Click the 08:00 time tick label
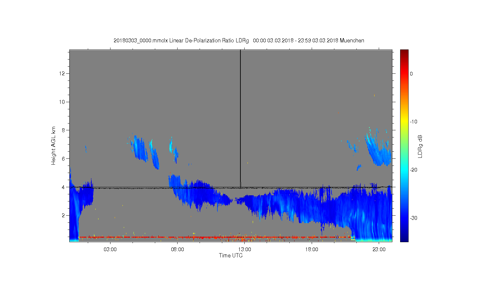The width and height of the screenshot is (486, 291). [x=178, y=250]
